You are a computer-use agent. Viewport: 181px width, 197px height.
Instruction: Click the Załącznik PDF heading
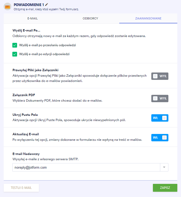pyautogui.click(x=24, y=95)
